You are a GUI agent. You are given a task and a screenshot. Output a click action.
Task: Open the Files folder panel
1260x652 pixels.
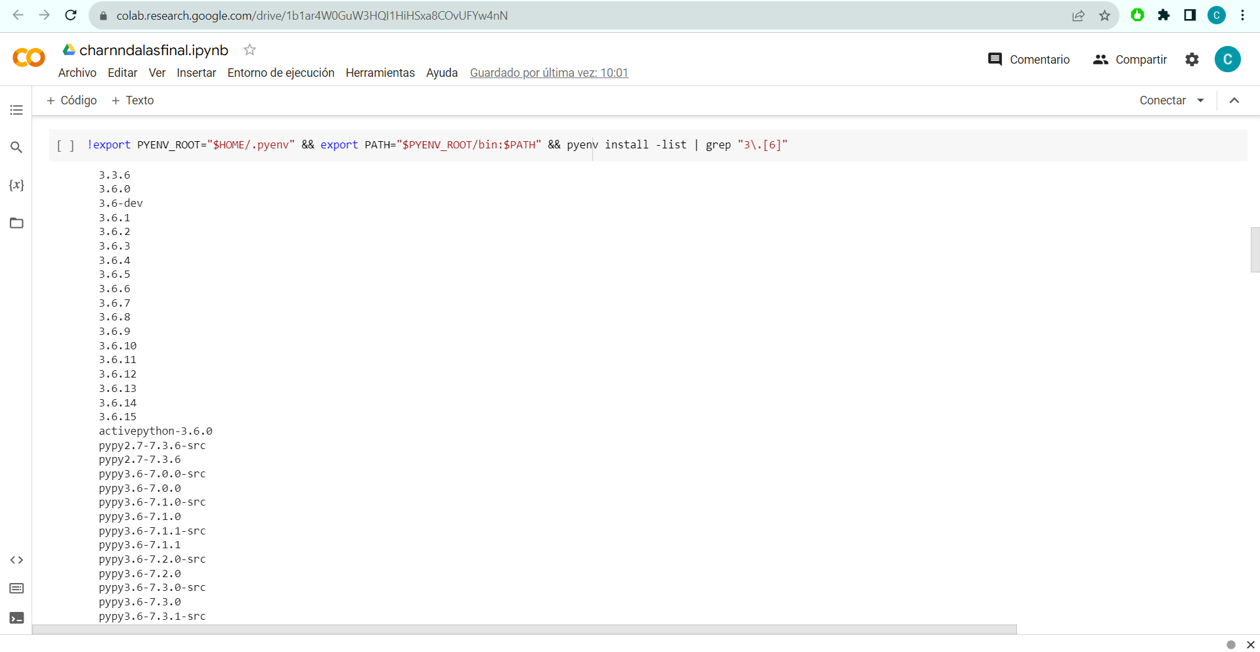coord(16,223)
